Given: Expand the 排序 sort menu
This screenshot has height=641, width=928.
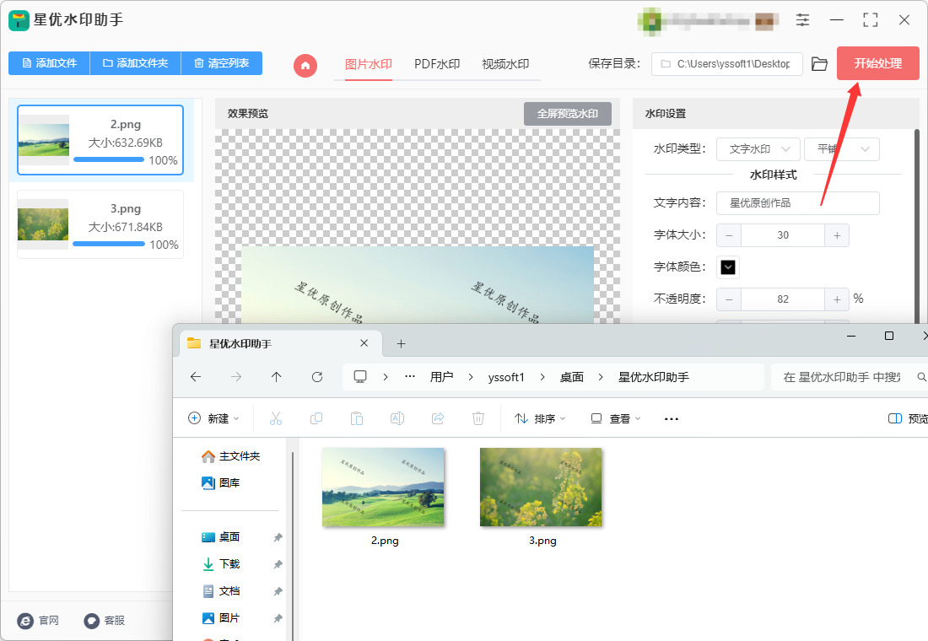Looking at the screenshot, I should 540,418.
